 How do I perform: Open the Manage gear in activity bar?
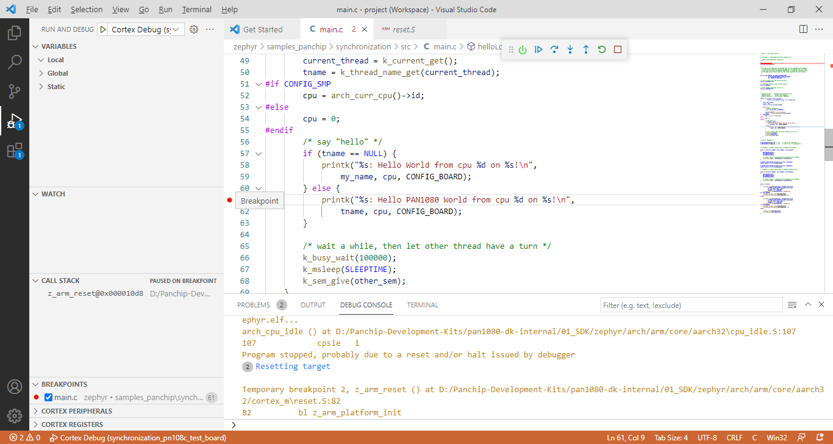click(x=15, y=416)
